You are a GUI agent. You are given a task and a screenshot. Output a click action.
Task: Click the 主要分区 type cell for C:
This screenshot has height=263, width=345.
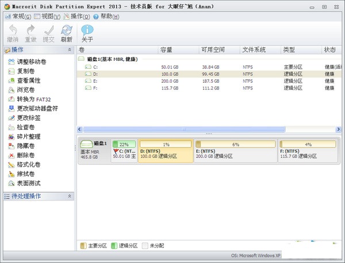click(x=293, y=67)
